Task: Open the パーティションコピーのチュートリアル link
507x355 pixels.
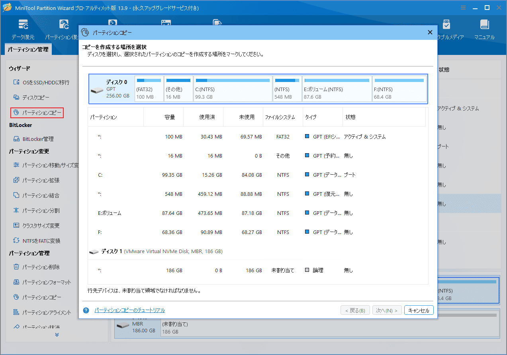Action: [x=129, y=310]
